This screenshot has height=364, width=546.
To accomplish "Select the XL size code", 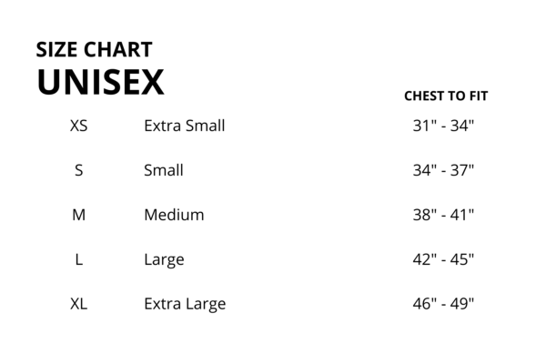I will 78,304.
